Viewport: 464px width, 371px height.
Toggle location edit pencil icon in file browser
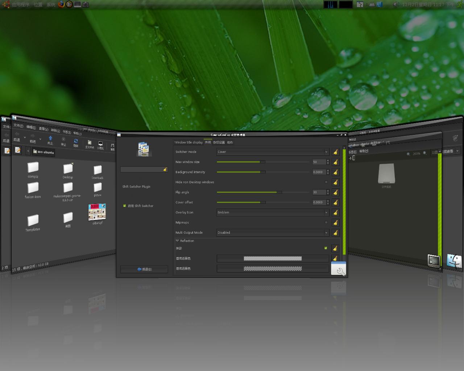(17, 150)
